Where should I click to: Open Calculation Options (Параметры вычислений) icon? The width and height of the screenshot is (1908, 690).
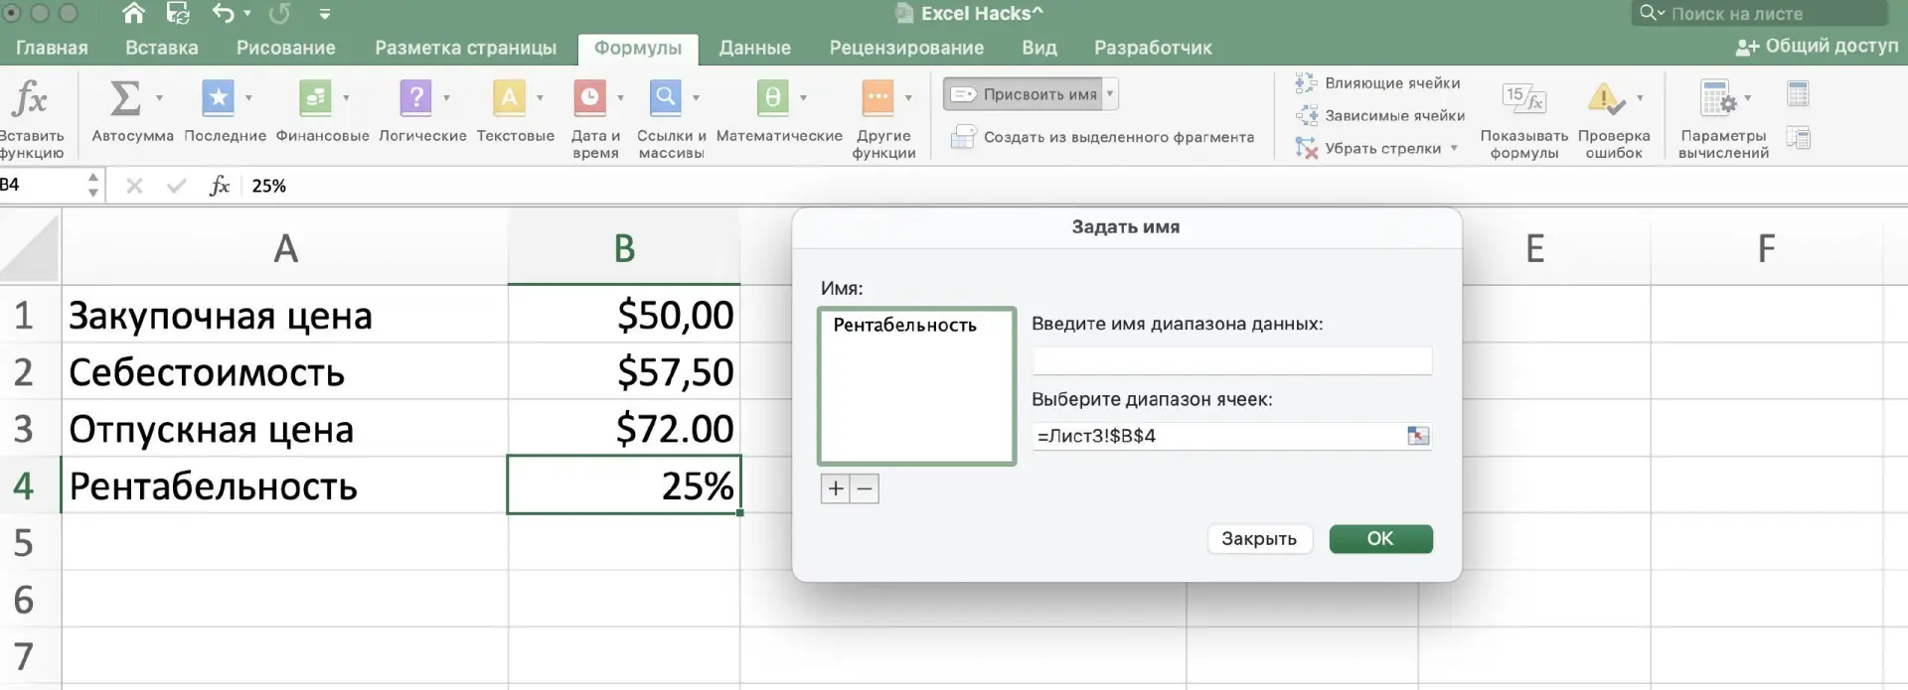point(1718,99)
